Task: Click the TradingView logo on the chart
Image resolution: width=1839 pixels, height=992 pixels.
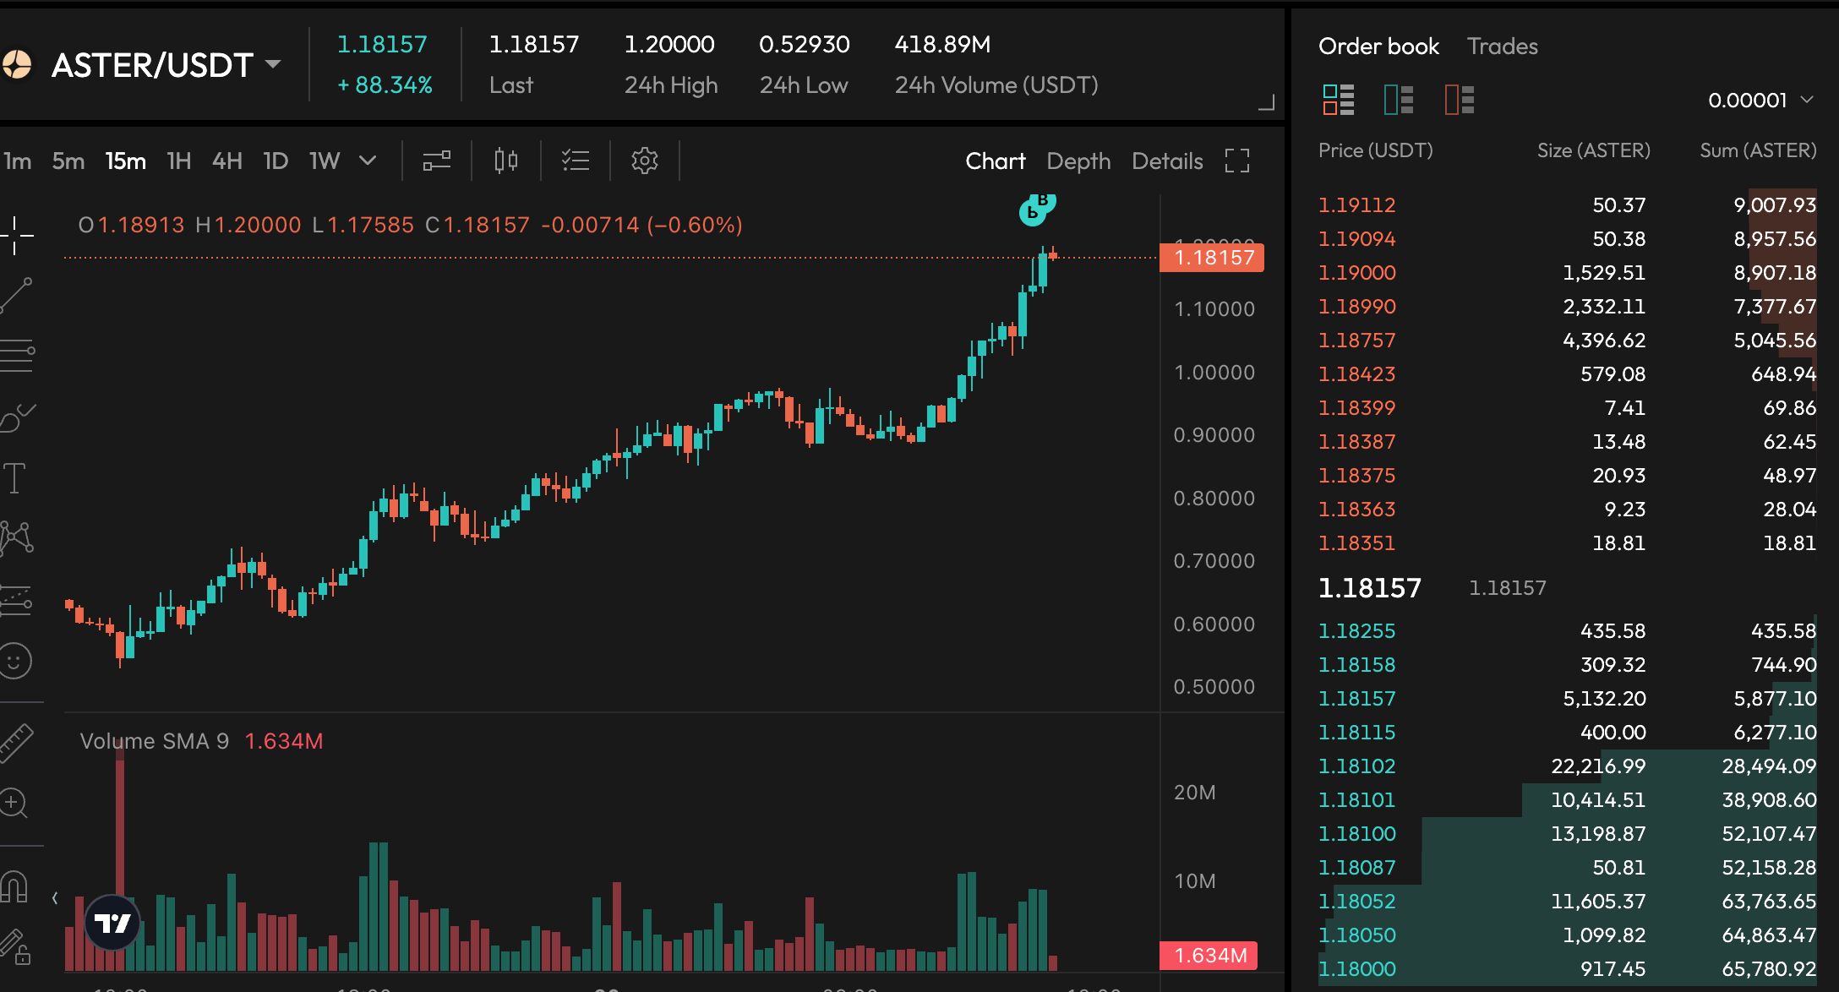Action: pyautogui.click(x=114, y=923)
